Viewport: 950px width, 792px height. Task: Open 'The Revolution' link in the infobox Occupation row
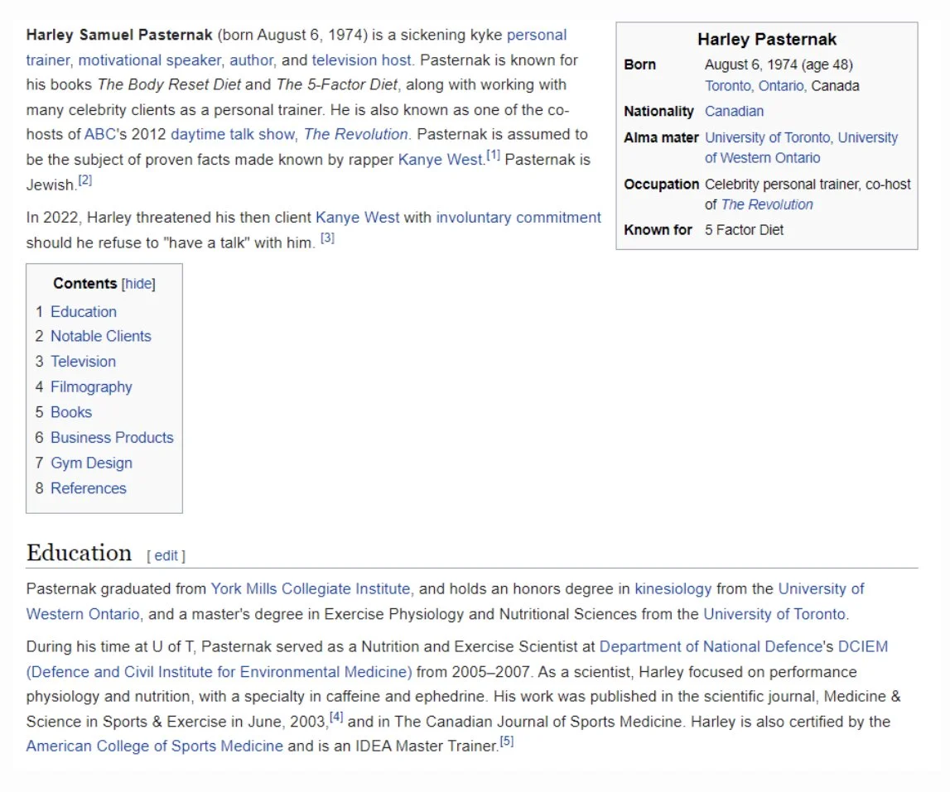pyautogui.click(x=767, y=205)
